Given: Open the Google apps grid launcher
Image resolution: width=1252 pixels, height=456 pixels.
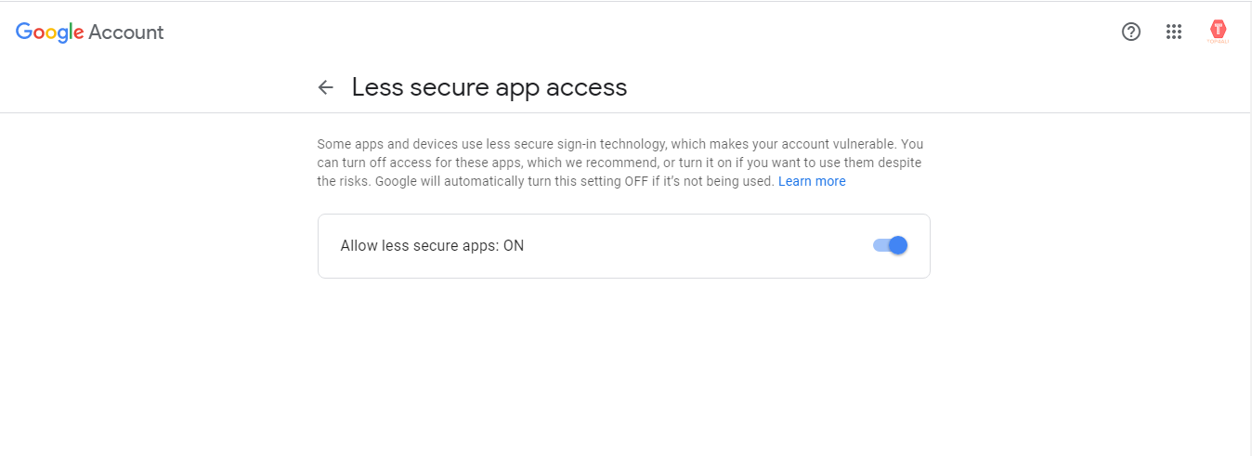Looking at the screenshot, I should [x=1173, y=32].
